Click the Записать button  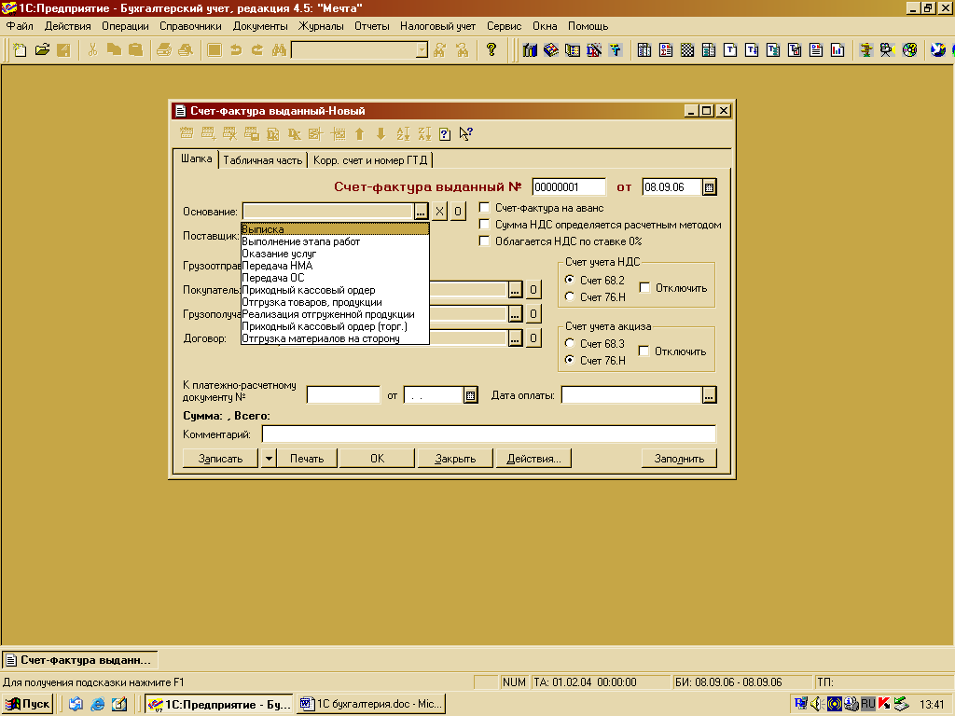coord(220,459)
